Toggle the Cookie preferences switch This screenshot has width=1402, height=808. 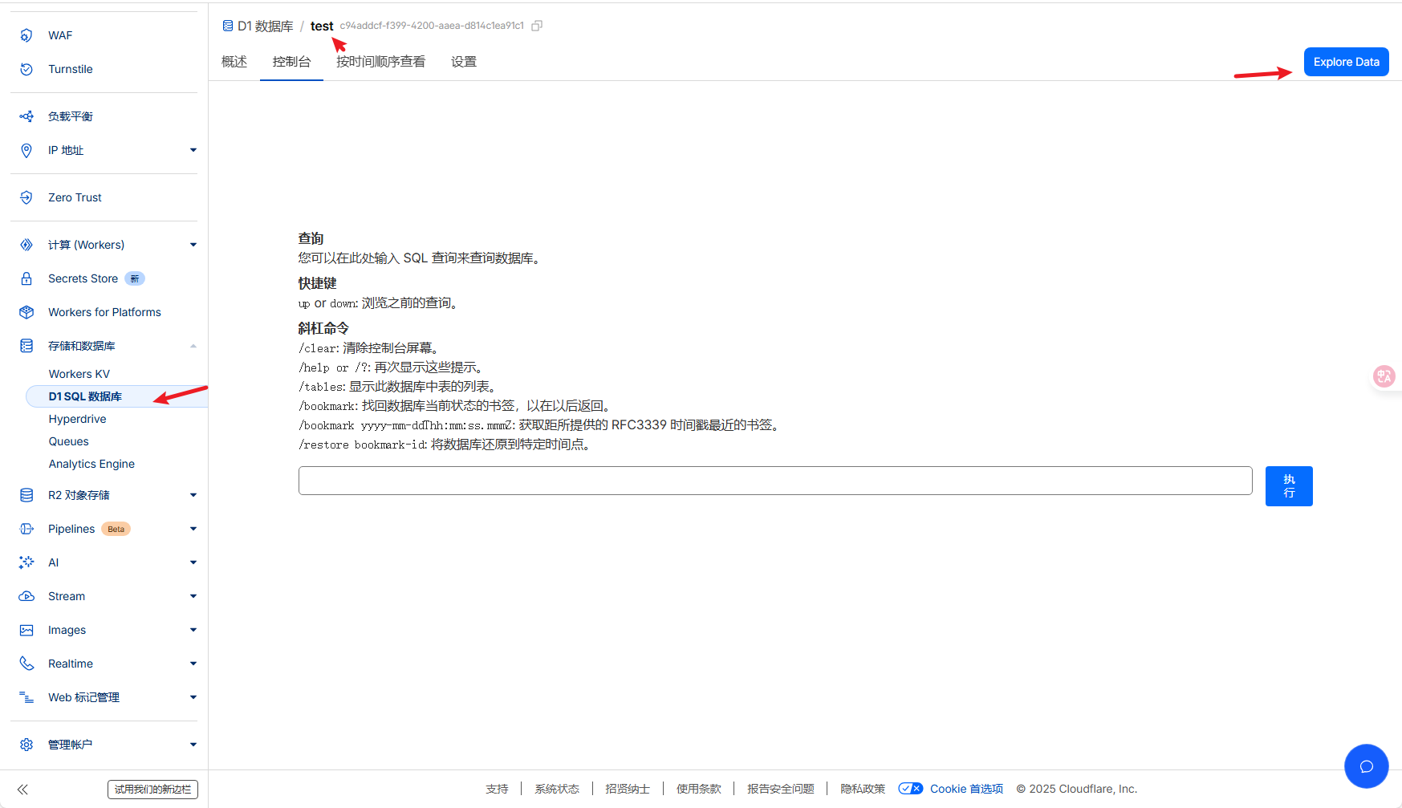tap(910, 789)
